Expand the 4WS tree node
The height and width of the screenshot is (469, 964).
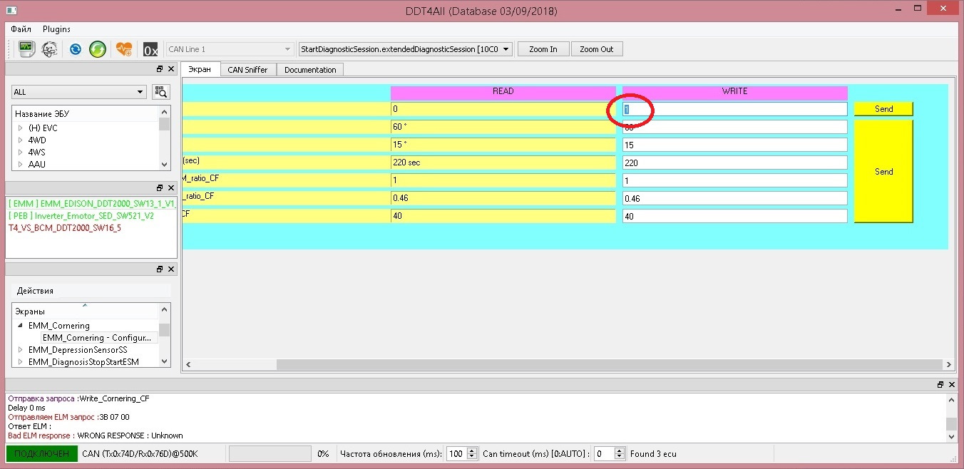coord(21,153)
